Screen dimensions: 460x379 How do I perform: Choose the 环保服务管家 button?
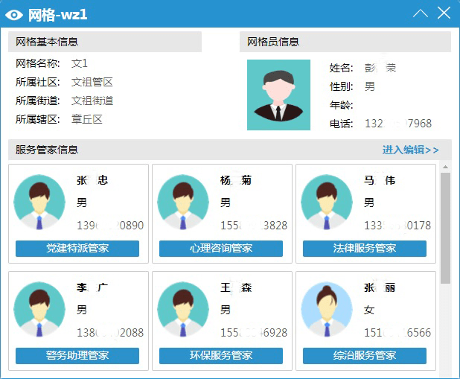[x=221, y=355]
